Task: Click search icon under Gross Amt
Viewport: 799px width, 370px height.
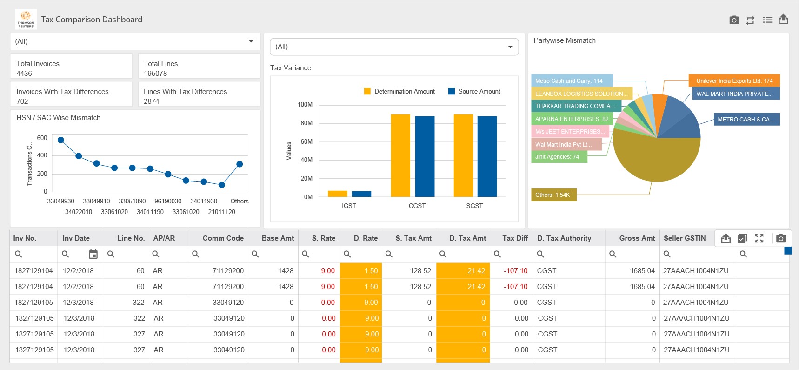Action: (x=613, y=254)
